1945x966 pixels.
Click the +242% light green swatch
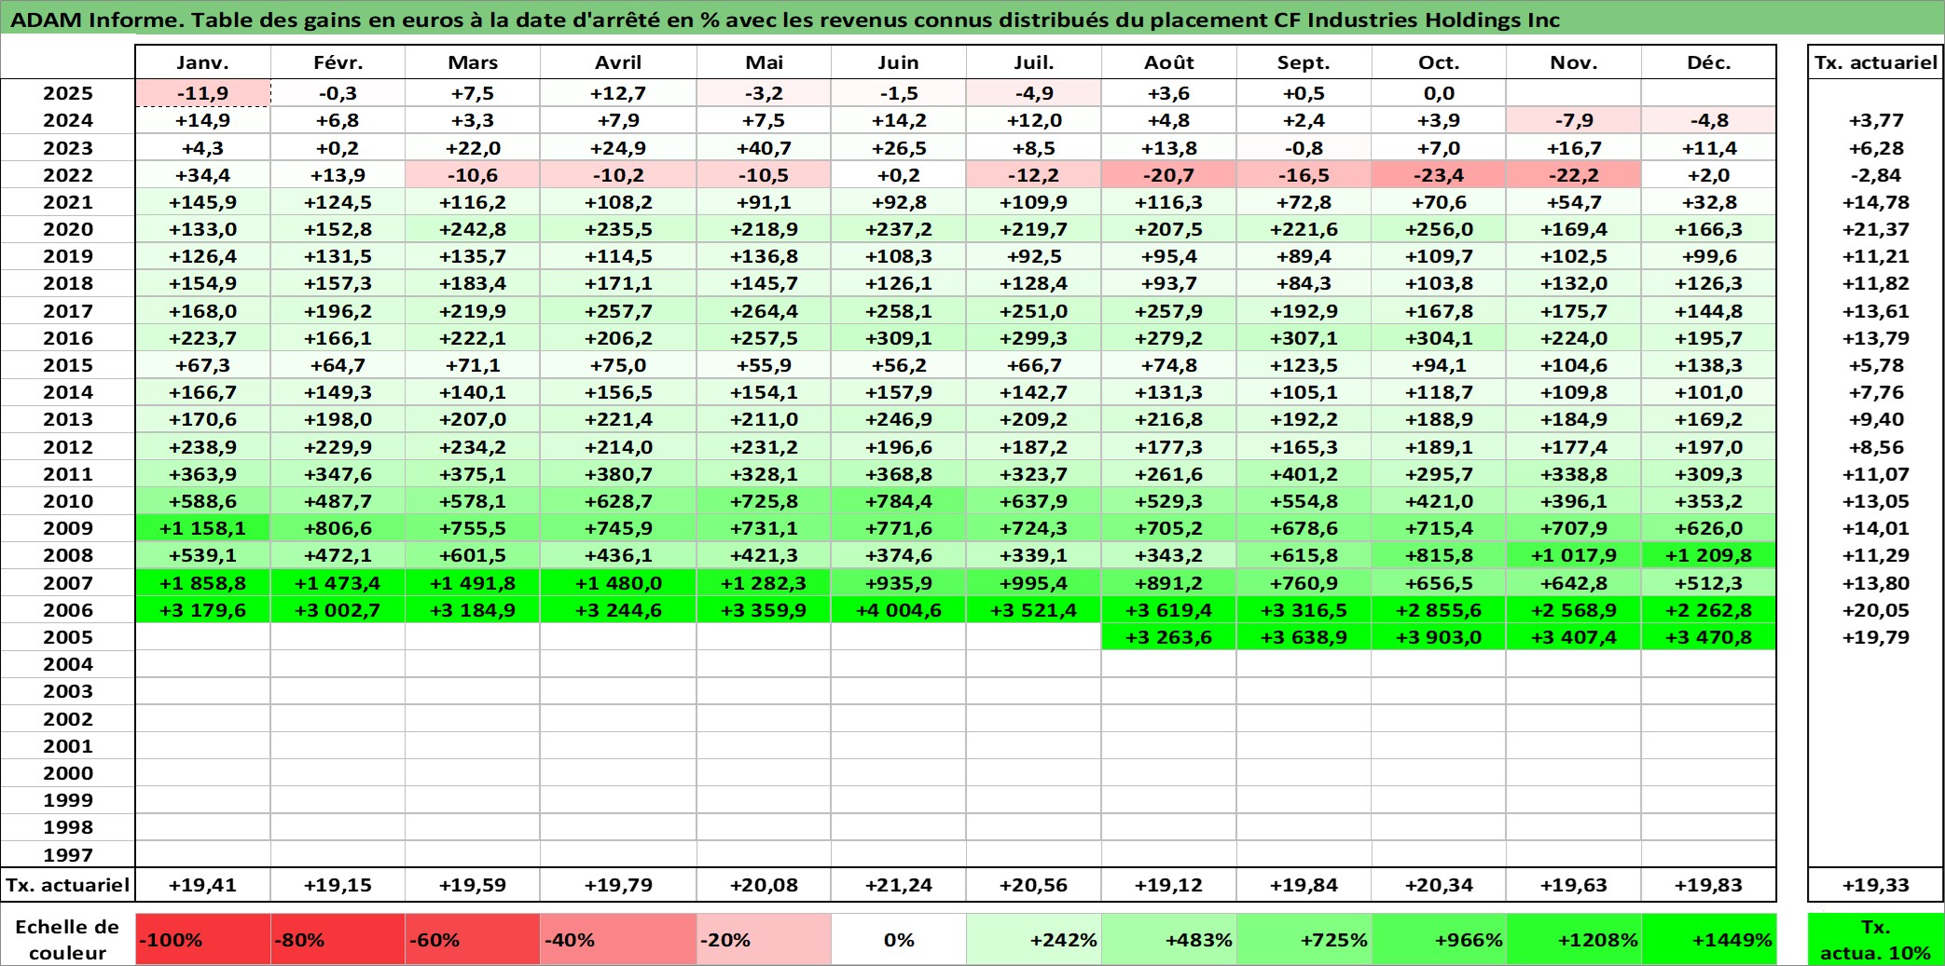tap(1034, 939)
